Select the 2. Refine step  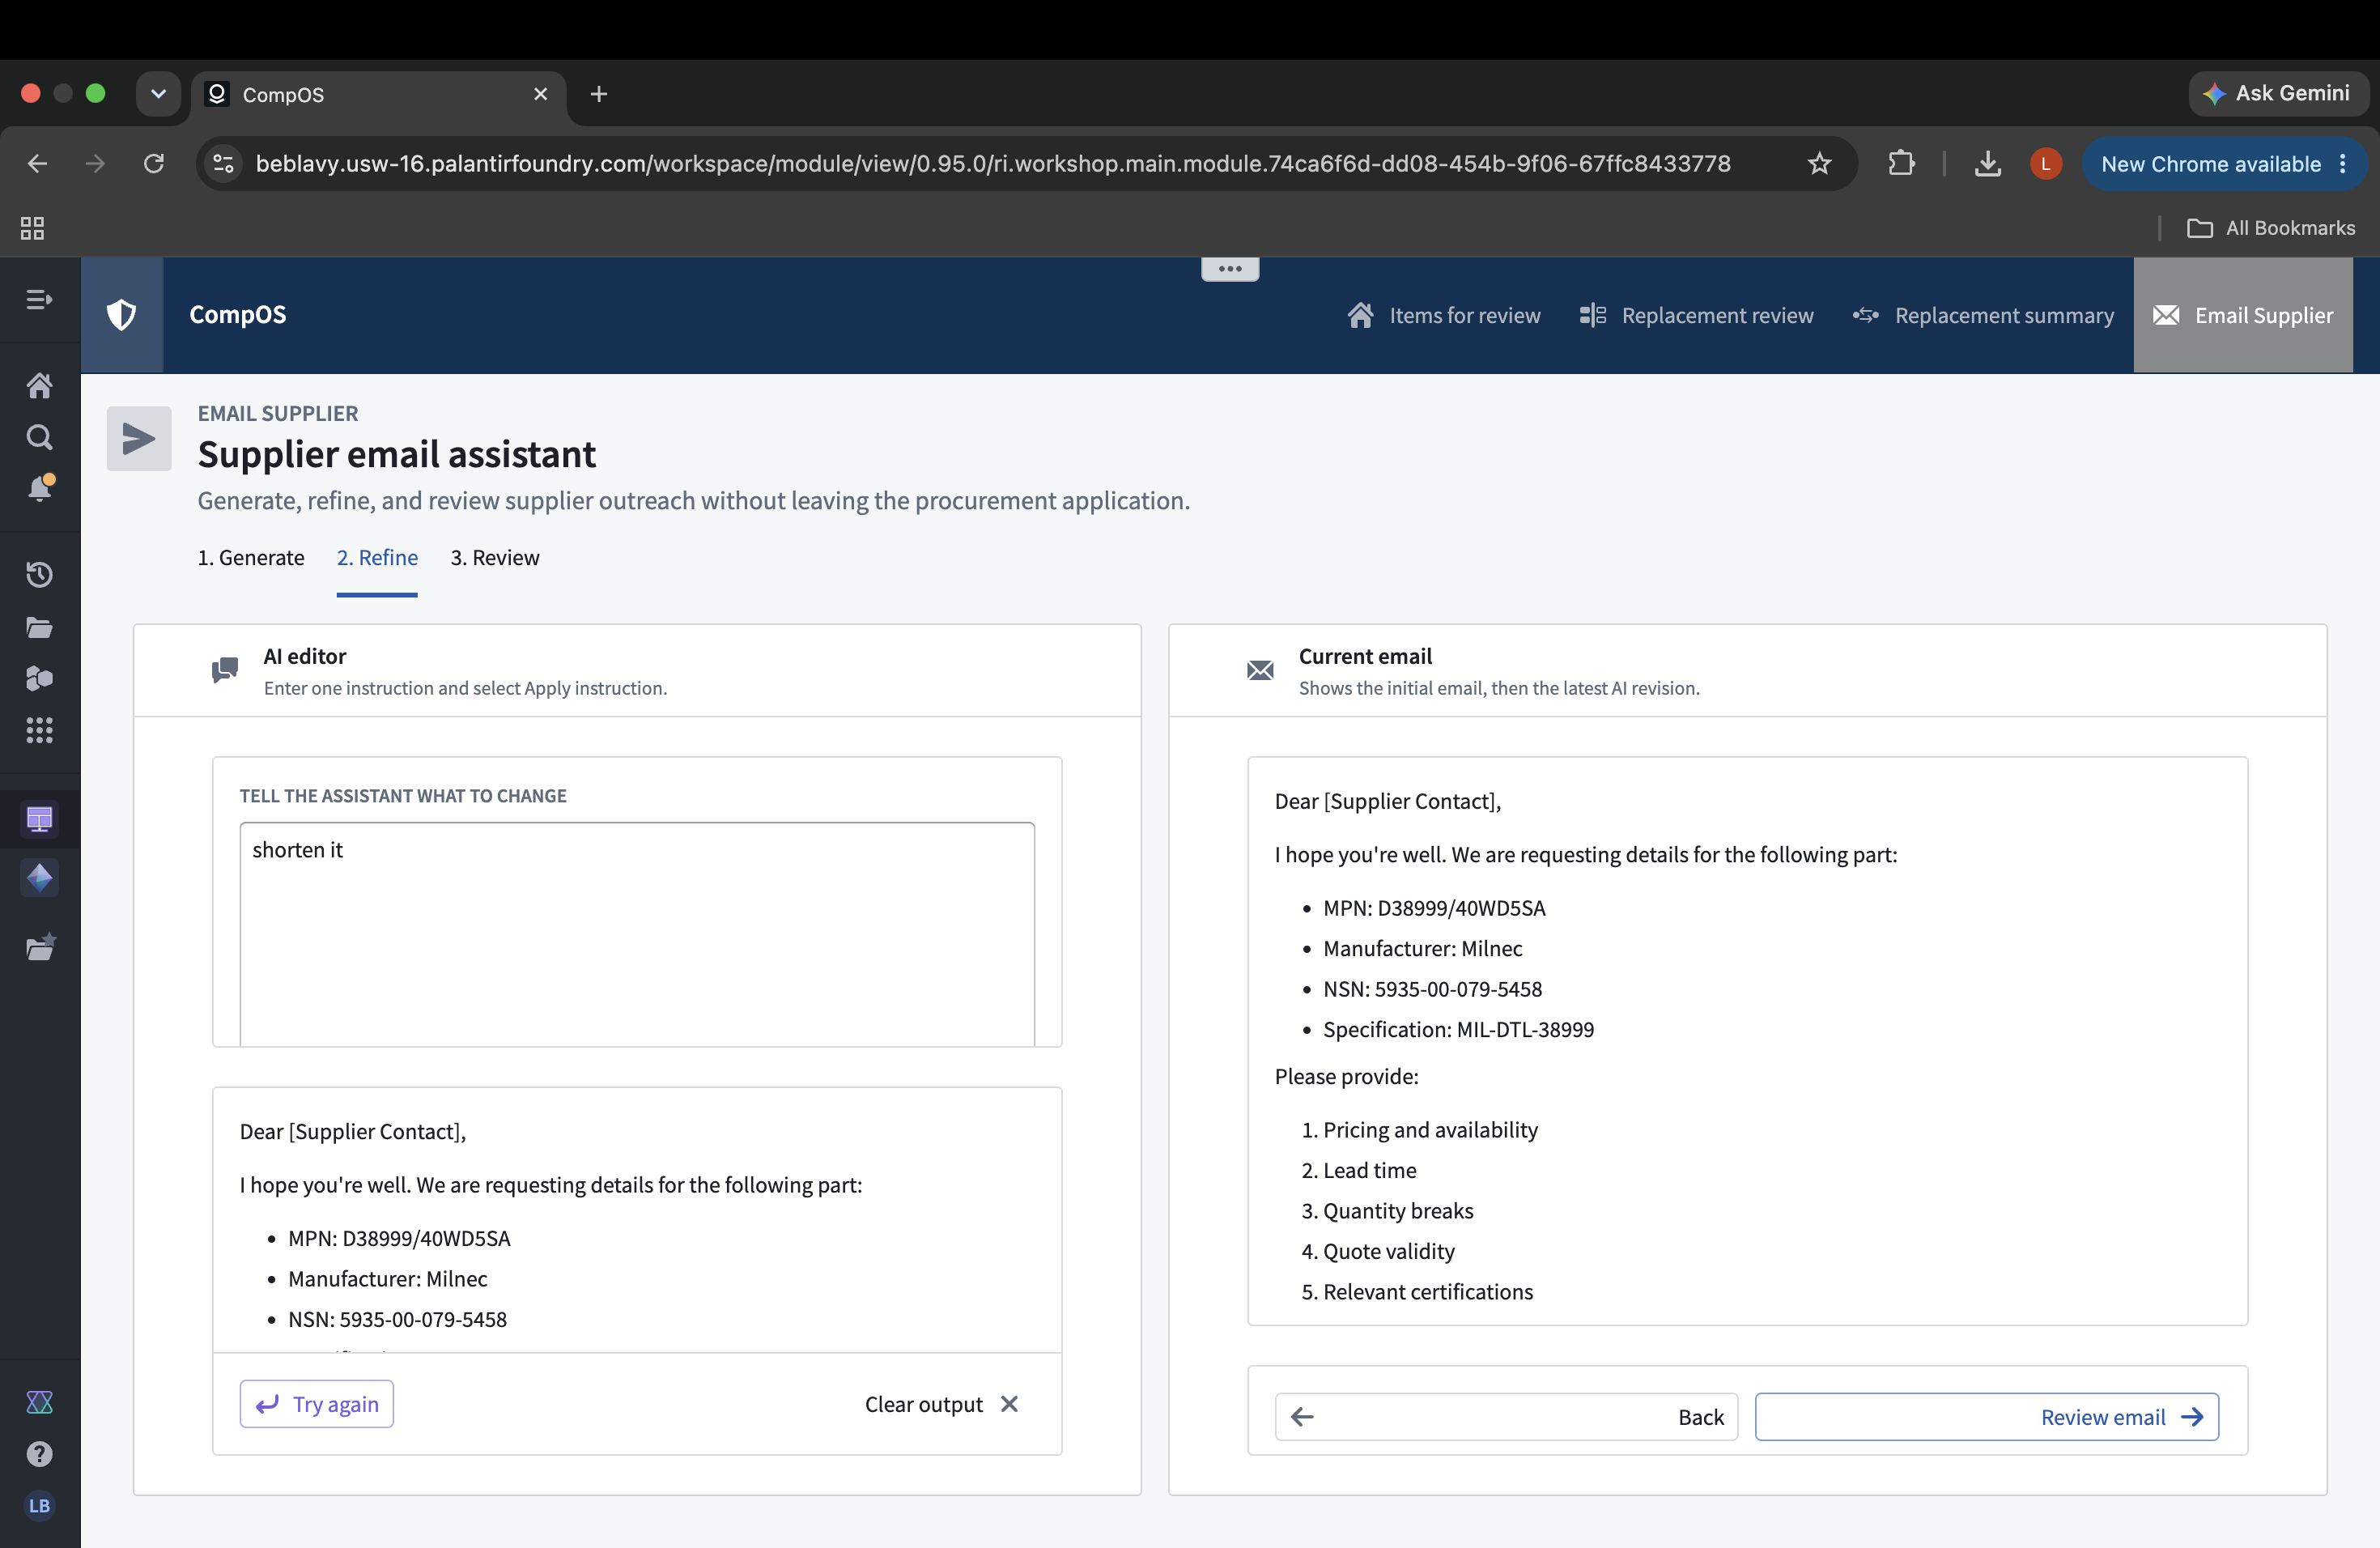pos(377,557)
